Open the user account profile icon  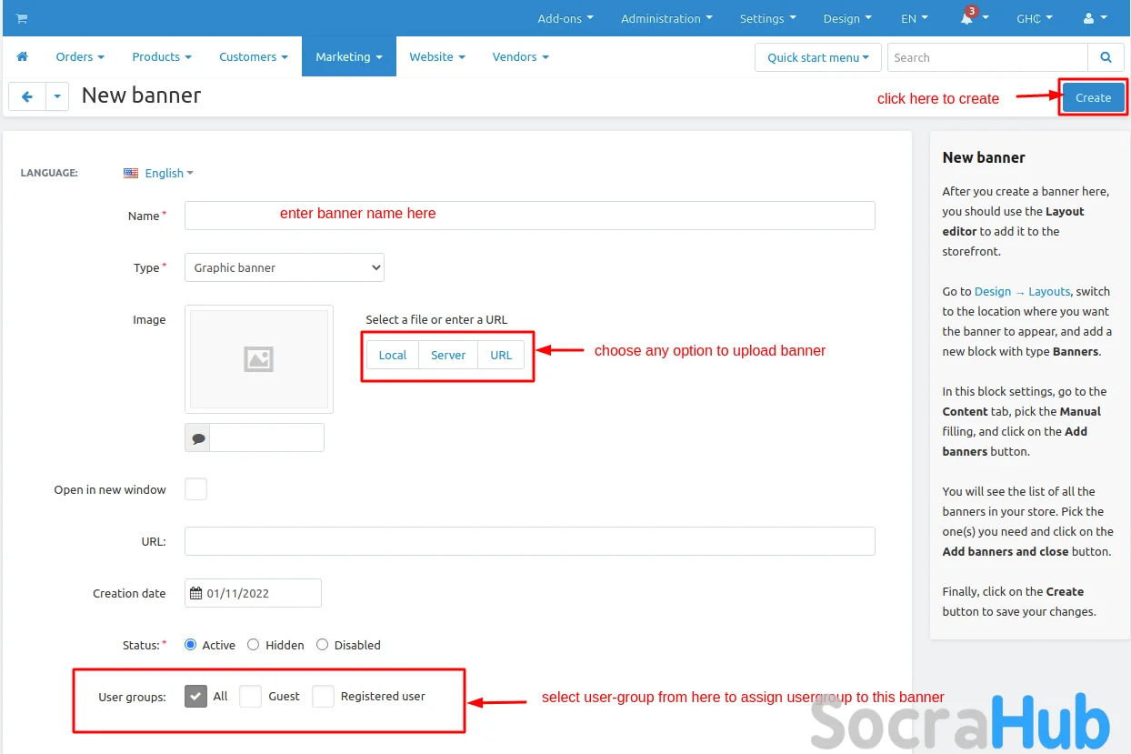pyautogui.click(x=1089, y=18)
